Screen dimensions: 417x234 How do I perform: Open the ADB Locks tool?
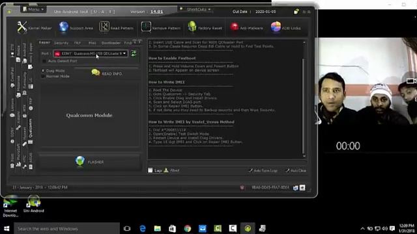(x=285, y=27)
